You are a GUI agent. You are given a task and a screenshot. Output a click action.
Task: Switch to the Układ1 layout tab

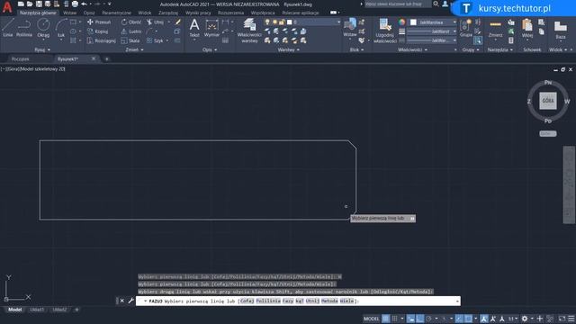click(x=37, y=310)
